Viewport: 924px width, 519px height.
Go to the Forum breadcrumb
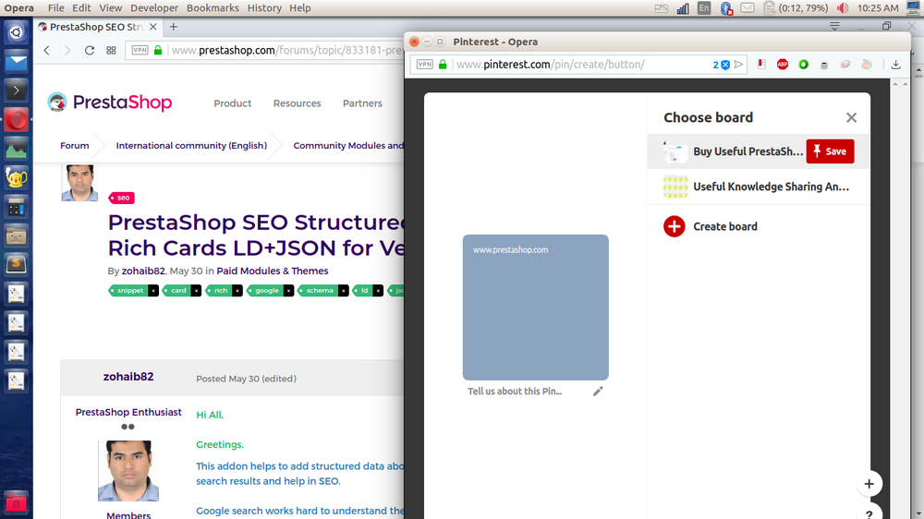[x=74, y=146]
